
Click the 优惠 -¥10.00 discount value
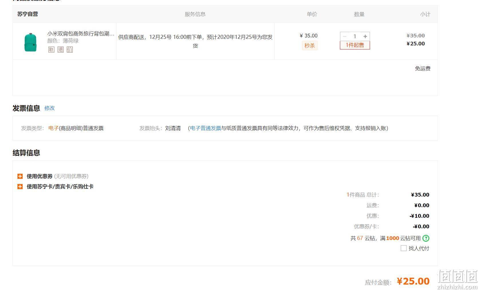419,216
